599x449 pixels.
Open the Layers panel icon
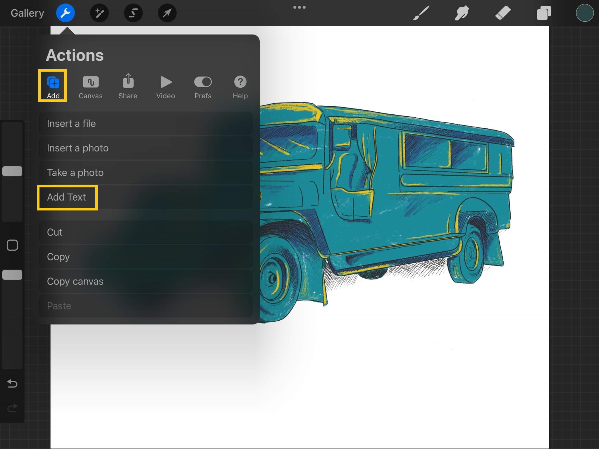pos(544,13)
